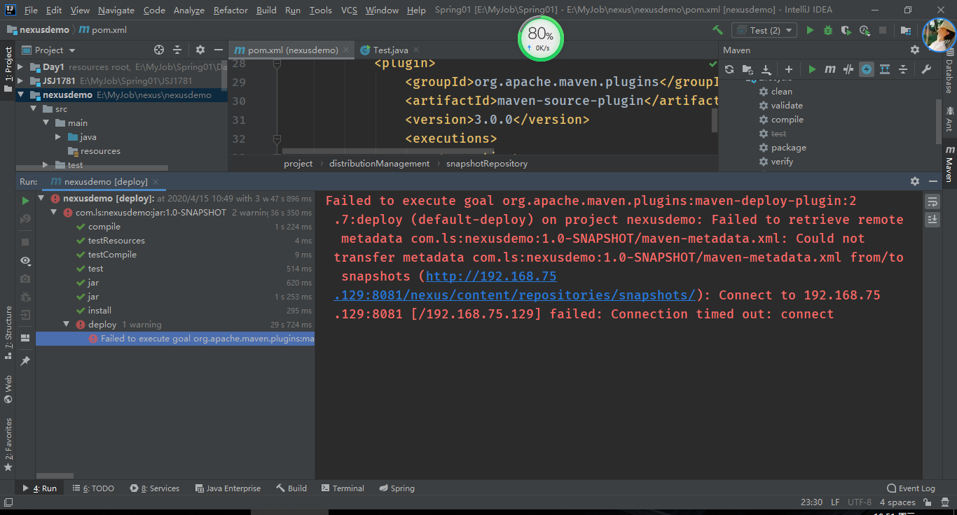Reimport all Maven projects
Viewport: 957px width, 515px height.
[x=729, y=69]
